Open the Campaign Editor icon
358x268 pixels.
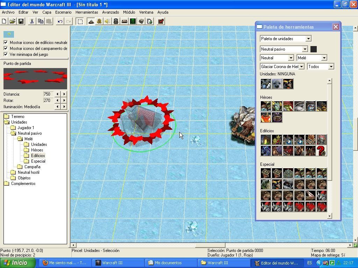124,21
